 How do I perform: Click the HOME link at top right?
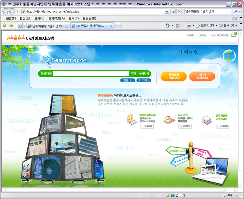coord(190,35)
